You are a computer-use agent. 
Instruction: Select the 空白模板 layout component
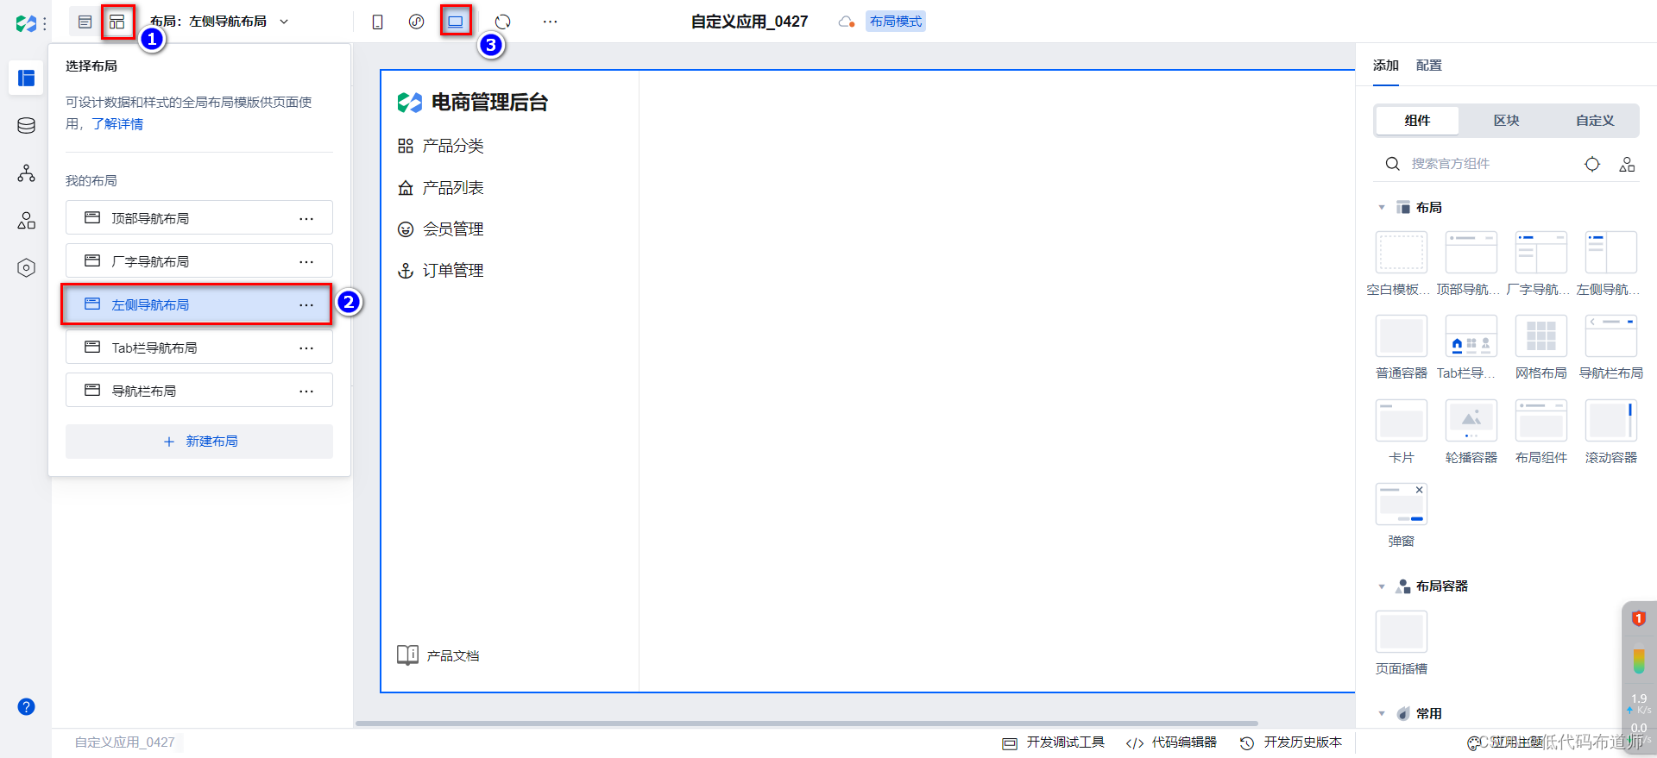(1402, 253)
